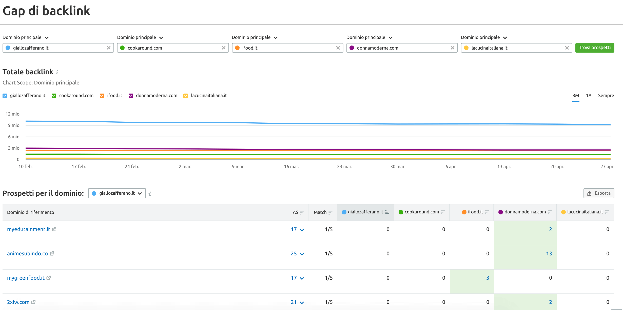Open mygreenfood.it external link icon

(49, 278)
